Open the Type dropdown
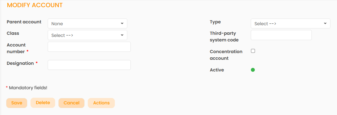Viewport: 337px width, 115px height. [290, 24]
